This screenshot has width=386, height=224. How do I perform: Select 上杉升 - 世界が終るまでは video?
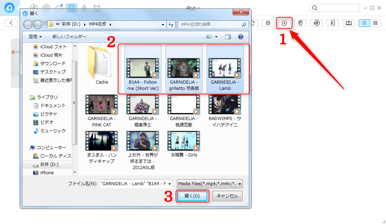(x=143, y=150)
